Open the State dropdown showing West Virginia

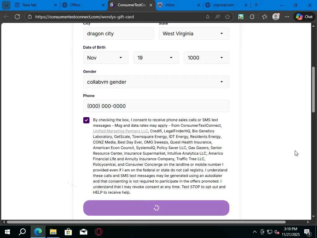194,33
